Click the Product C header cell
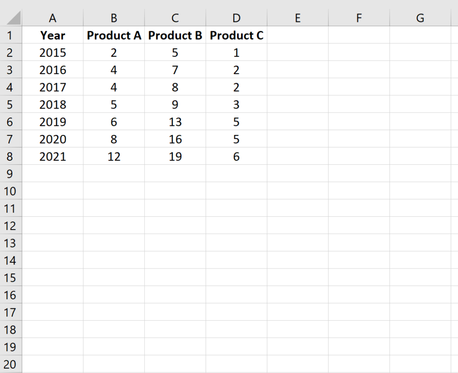 236,35
